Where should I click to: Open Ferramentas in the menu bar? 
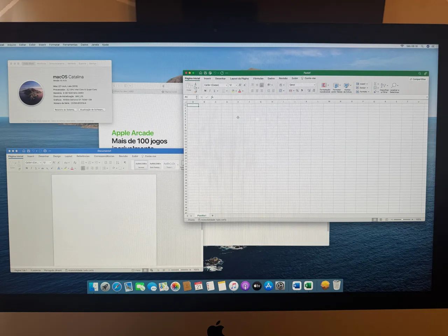[x=70, y=45]
